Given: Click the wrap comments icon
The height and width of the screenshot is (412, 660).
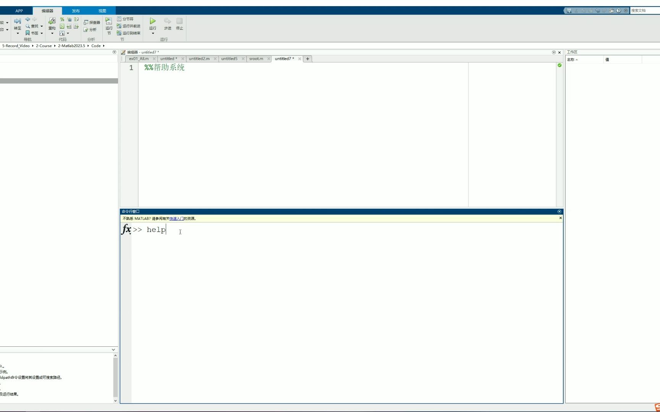Looking at the screenshot, I should click(x=76, y=19).
